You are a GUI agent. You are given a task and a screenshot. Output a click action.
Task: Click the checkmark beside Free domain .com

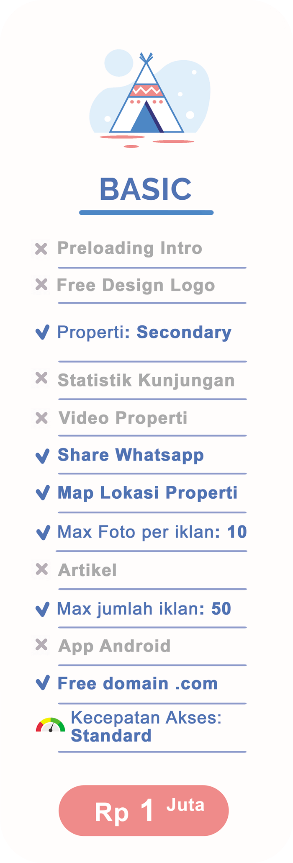[42, 683]
